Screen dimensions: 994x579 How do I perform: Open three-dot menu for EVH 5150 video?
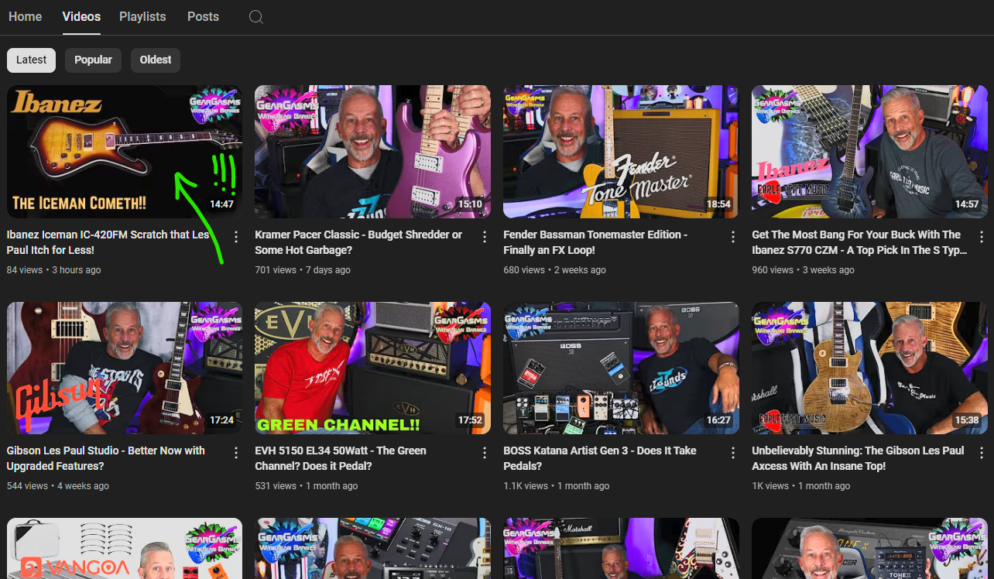[485, 452]
